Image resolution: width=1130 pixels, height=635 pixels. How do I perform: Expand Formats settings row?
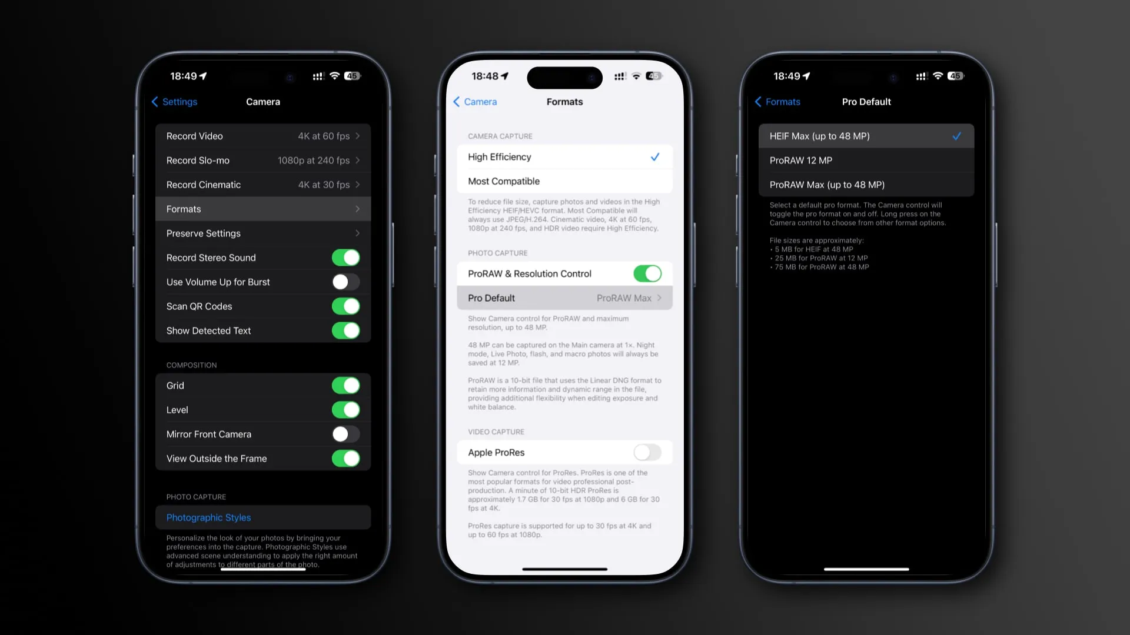tap(263, 209)
